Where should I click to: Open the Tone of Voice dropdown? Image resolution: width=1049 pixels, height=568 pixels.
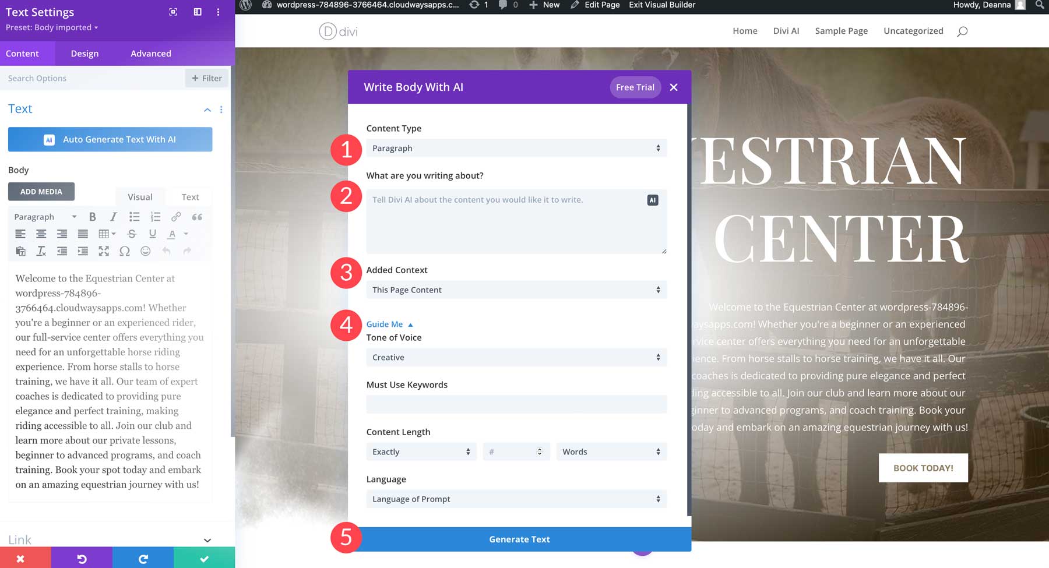[516, 357]
